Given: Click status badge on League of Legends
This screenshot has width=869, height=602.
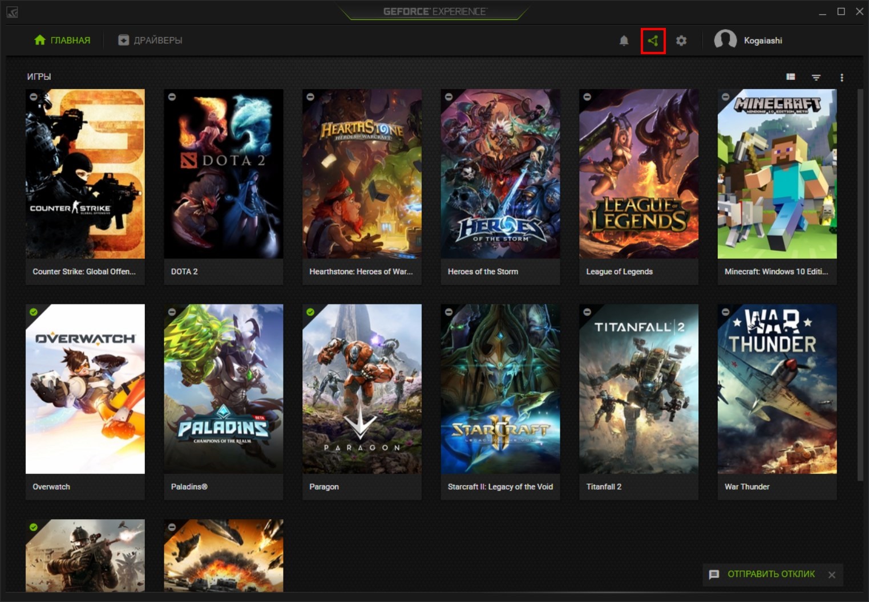Looking at the screenshot, I should coord(587,97).
